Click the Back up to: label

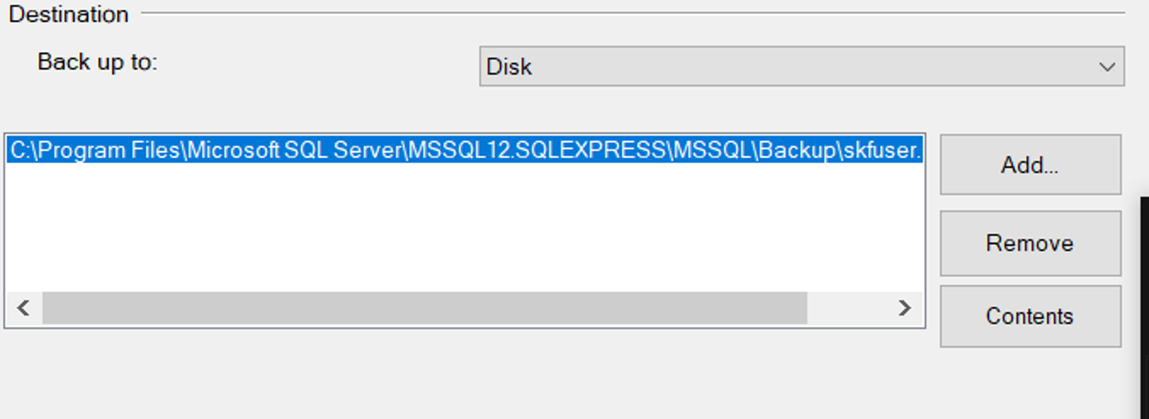click(97, 62)
